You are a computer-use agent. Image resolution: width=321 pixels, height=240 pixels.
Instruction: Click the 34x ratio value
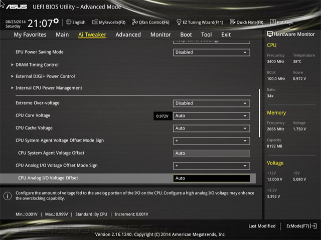(270, 96)
